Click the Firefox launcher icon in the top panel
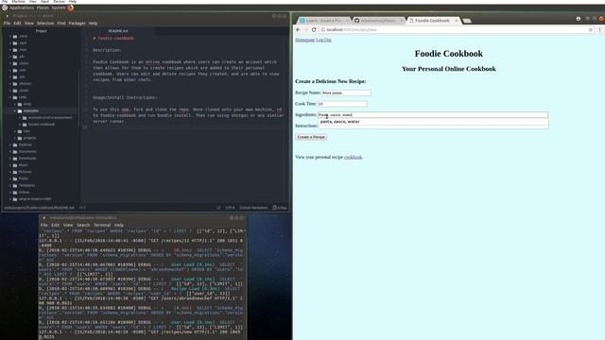605x340 pixels. (x=71, y=8)
